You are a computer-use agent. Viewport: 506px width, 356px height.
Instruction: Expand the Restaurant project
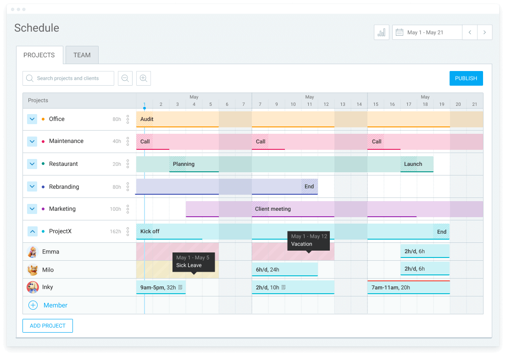pyautogui.click(x=32, y=164)
